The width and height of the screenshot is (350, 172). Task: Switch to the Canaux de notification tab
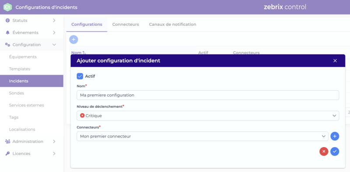(172, 24)
